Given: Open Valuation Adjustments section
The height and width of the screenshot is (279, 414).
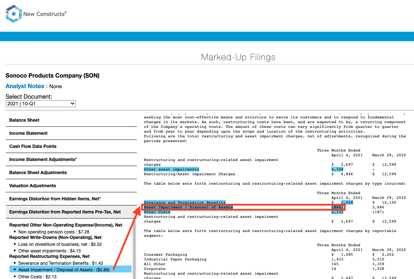Looking at the screenshot, I should (71, 186).
